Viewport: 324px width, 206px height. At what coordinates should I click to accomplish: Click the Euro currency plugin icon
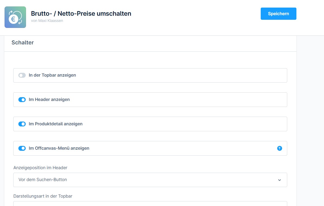point(15,17)
